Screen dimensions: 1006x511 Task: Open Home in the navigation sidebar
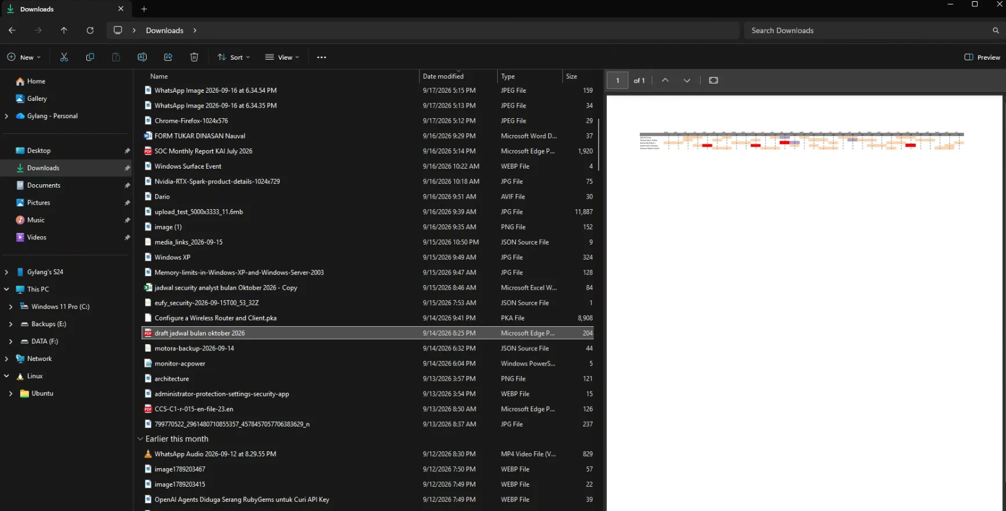tap(36, 81)
